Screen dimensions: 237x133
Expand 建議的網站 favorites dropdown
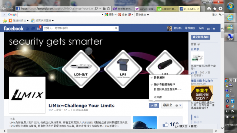(28, 21)
